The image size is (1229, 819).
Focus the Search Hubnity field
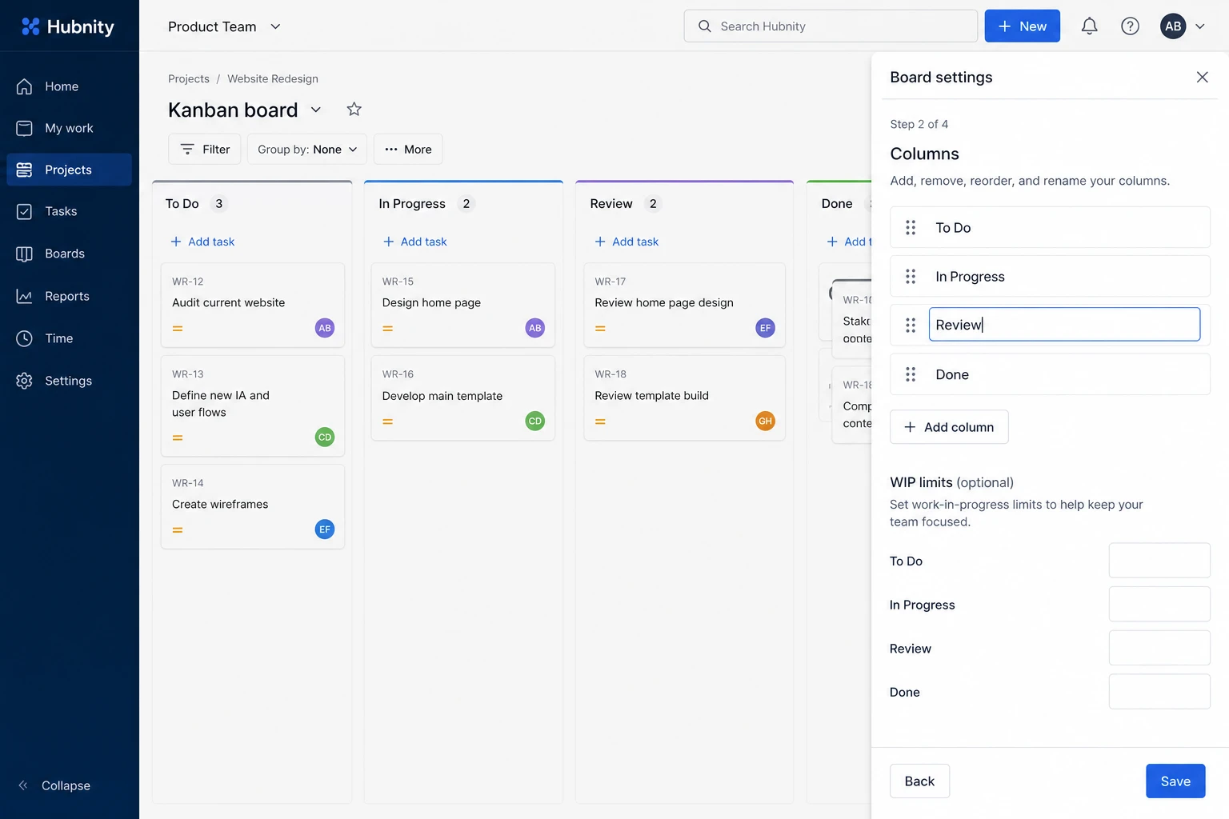831,26
